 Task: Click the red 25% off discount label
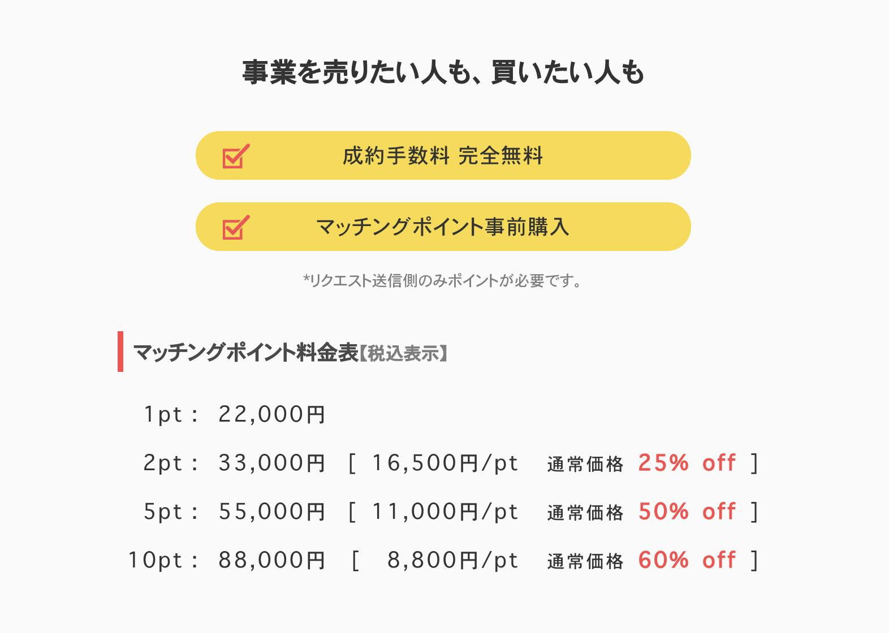[x=687, y=463]
